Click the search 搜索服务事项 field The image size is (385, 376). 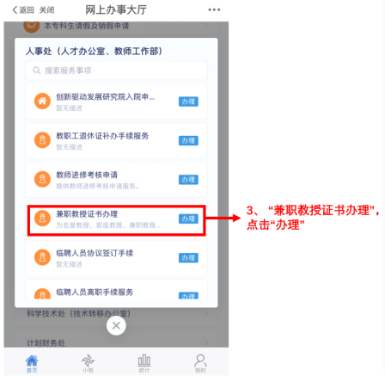click(x=116, y=71)
